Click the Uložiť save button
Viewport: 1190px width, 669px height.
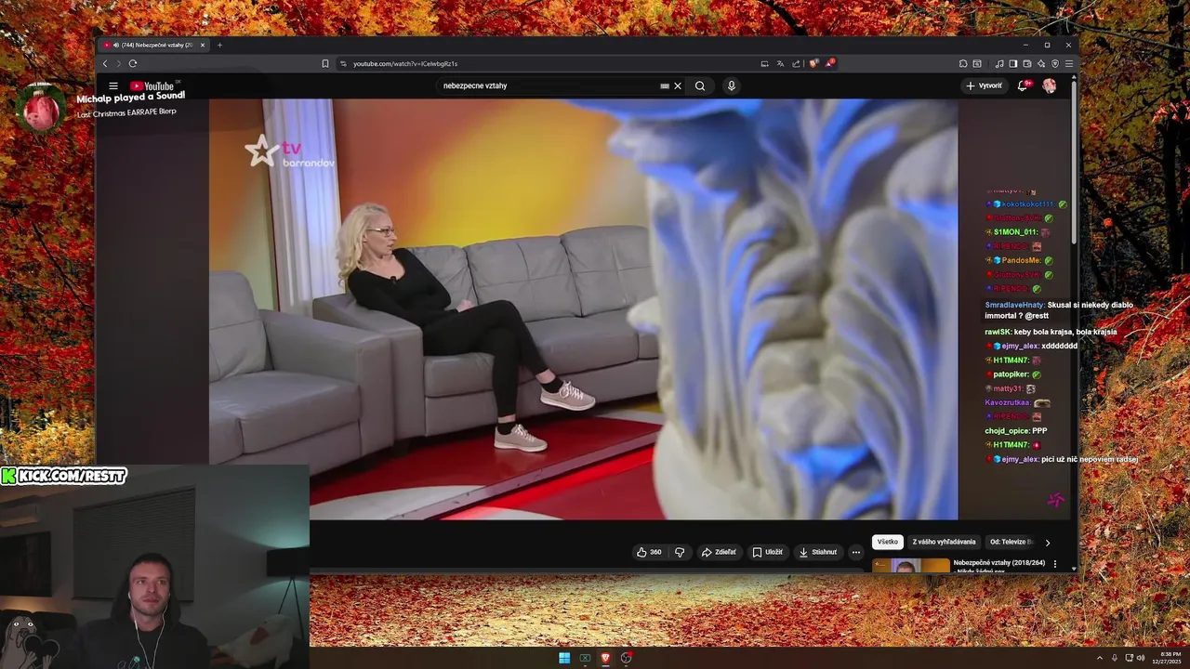click(768, 552)
